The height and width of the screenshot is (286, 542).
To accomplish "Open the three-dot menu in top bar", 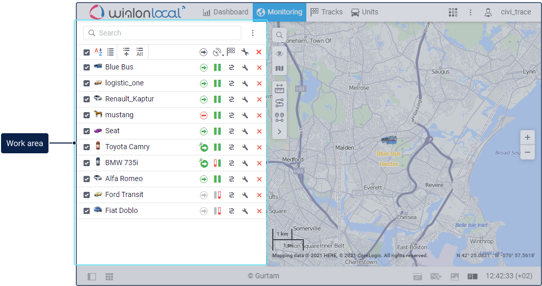I will (x=470, y=12).
